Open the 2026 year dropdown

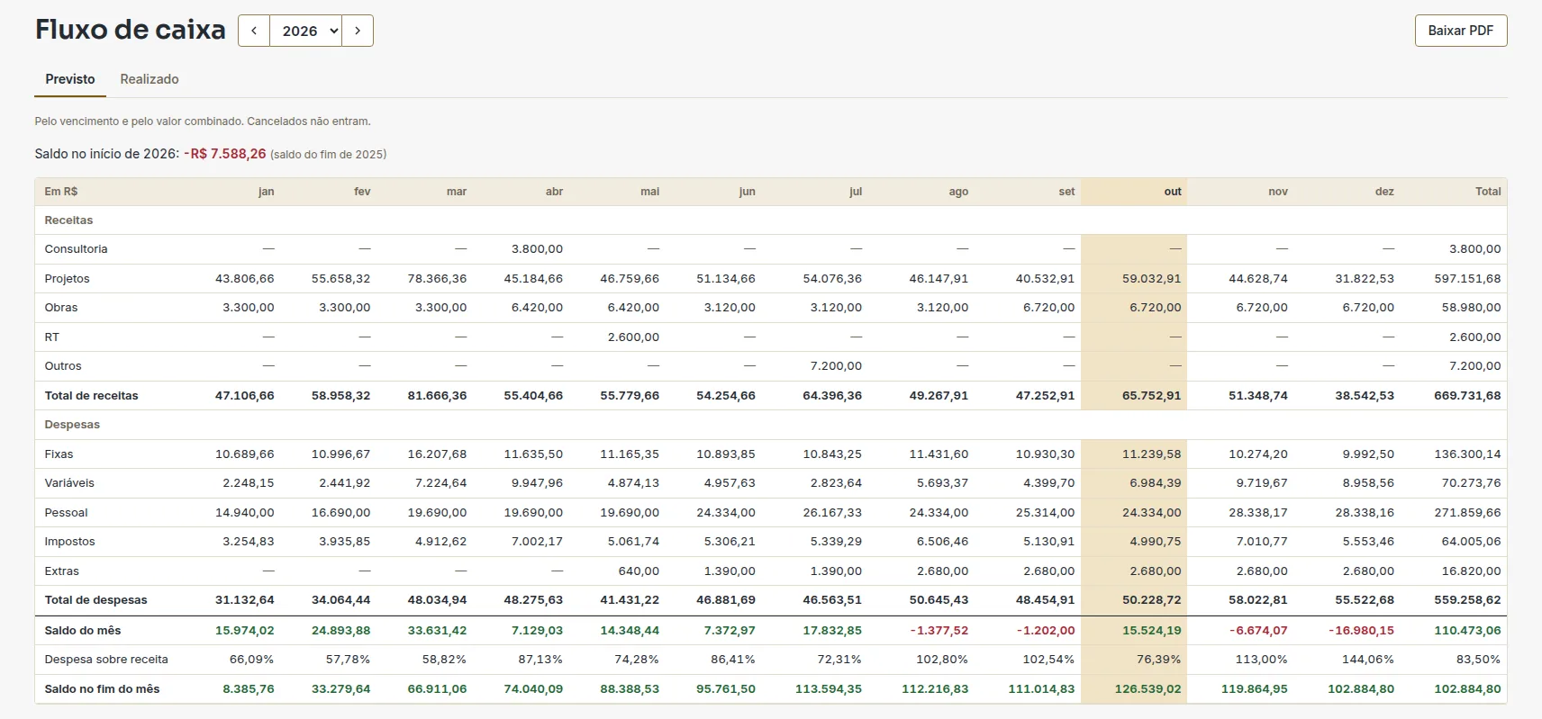306,31
